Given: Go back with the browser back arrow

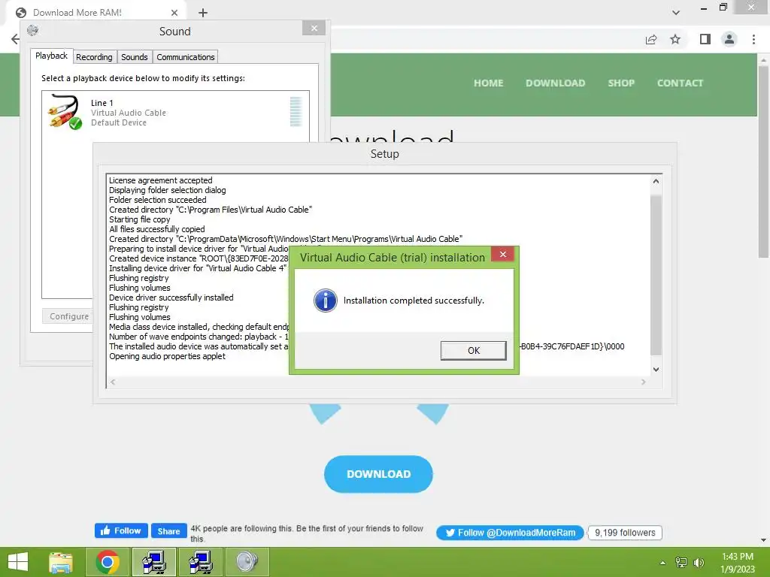Looking at the screenshot, I should (x=16, y=39).
